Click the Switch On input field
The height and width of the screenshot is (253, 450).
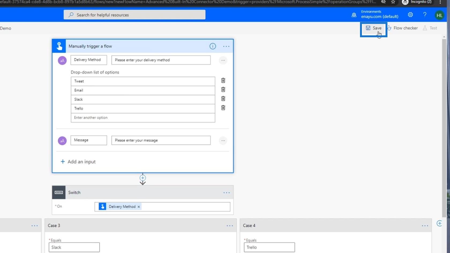(x=162, y=207)
